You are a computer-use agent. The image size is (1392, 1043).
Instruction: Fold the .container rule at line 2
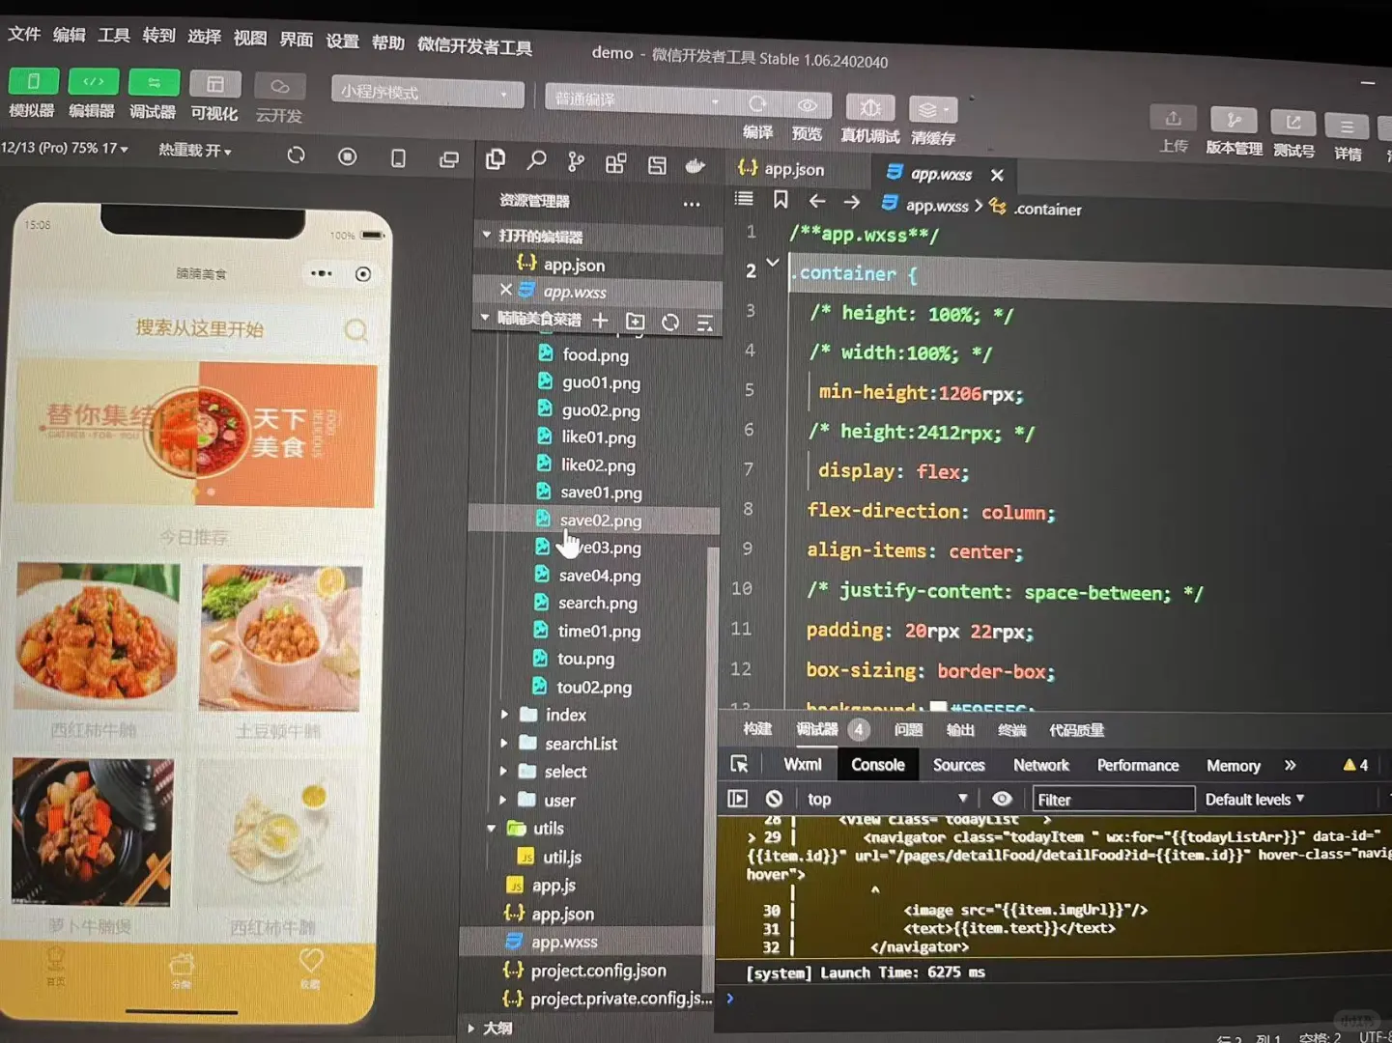point(773,263)
